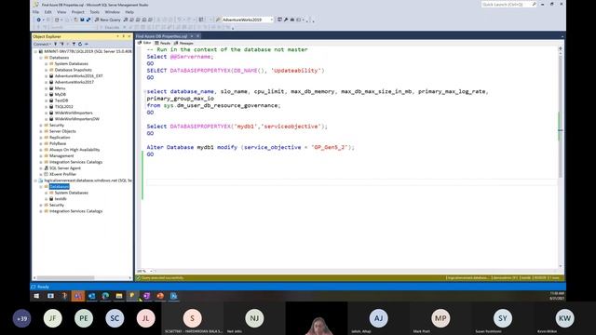Viewport: 596px width, 335px height.
Task: Select the last Integration Services Catalogs node
Action: point(75,211)
